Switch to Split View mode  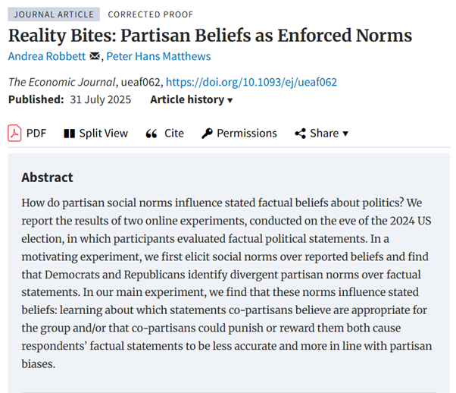[x=104, y=134]
